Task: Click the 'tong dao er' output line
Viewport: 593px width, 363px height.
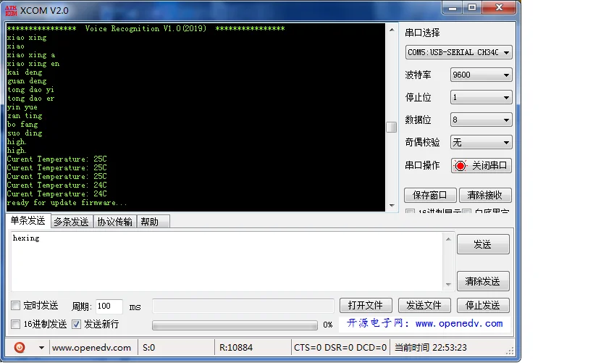Action: (30, 99)
